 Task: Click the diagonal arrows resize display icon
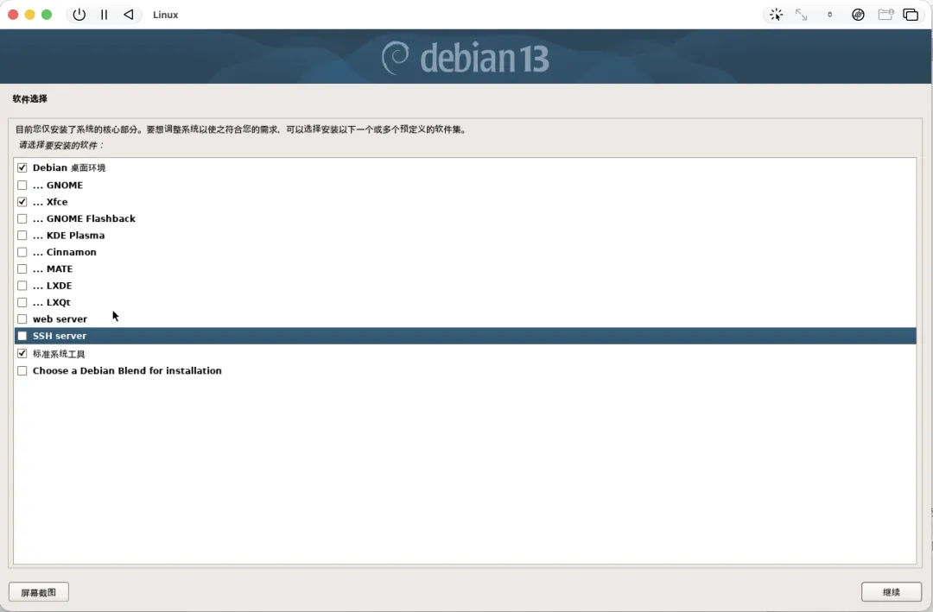pyautogui.click(x=802, y=15)
